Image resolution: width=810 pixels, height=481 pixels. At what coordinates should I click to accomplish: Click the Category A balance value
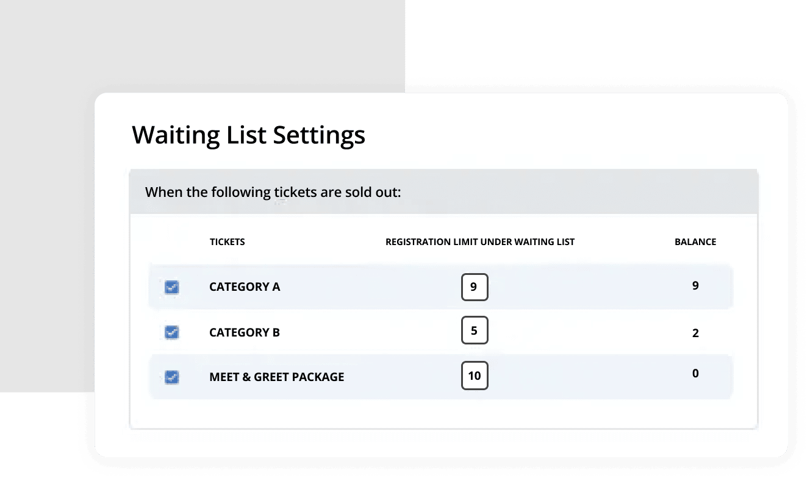695,285
